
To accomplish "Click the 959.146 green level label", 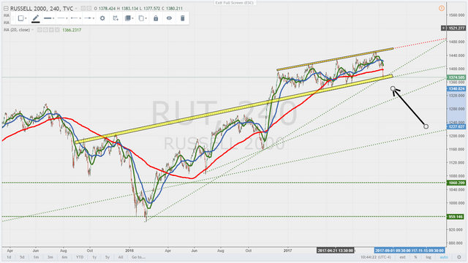I will point(456,217).
